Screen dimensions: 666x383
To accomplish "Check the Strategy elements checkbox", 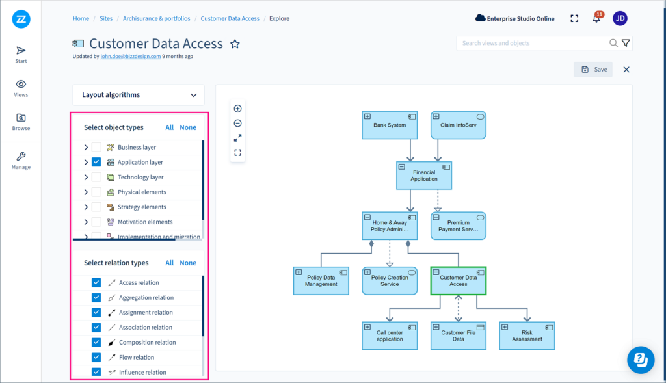I will pyautogui.click(x=96, y=207).
